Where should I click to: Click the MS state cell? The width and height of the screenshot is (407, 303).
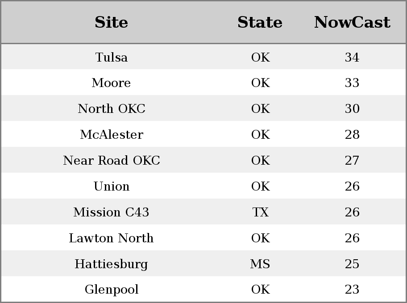(260, 264)
